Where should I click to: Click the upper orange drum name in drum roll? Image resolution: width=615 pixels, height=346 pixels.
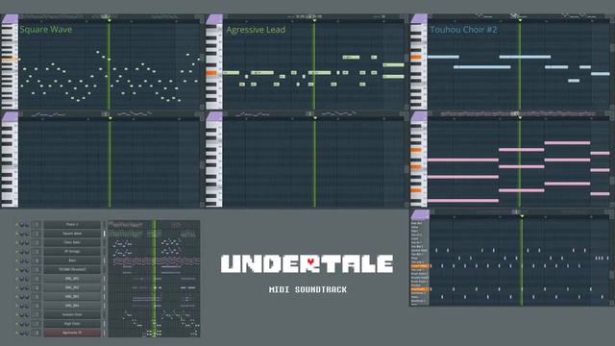click(x=420, y=266)
